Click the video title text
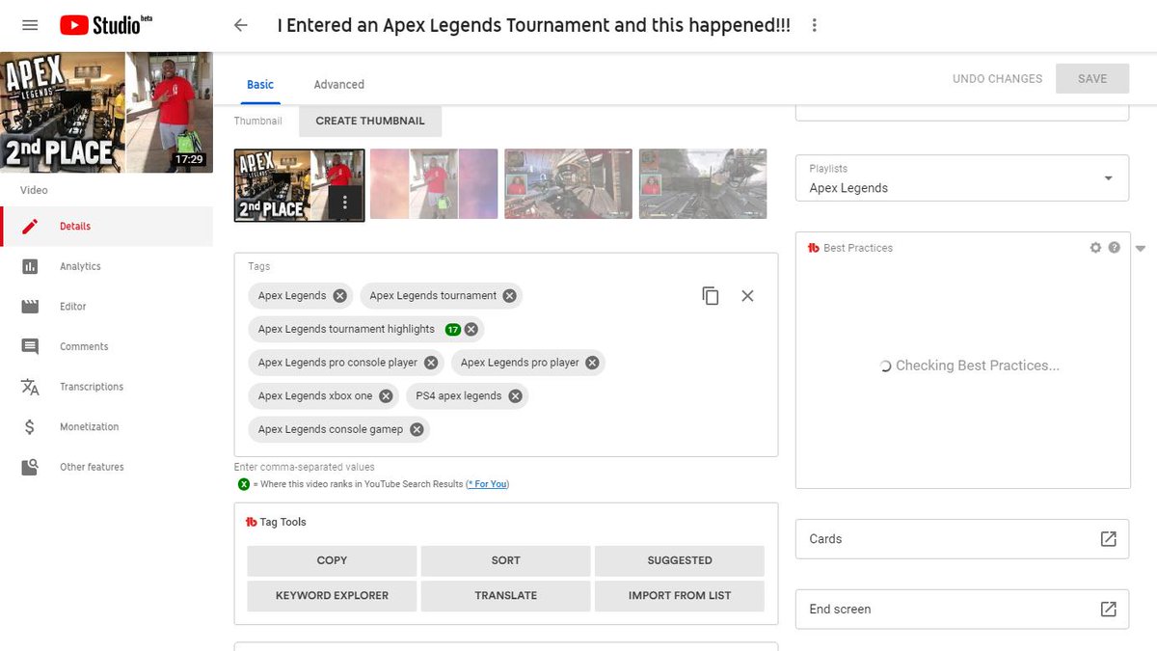This screenshot has height=651, width=1157. pos(534,26)
